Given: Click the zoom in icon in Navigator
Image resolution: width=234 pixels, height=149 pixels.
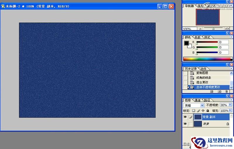Looking at the screenshot, I should (227, 28).
